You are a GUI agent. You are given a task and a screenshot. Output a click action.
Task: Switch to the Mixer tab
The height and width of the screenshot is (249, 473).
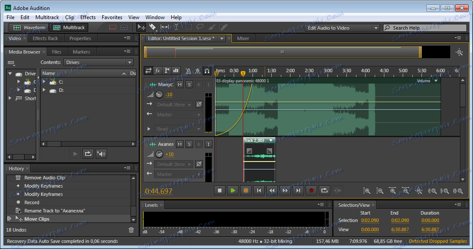243,38
